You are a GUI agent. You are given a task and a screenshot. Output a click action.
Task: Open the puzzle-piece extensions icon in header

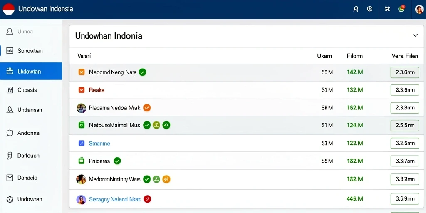387,9
